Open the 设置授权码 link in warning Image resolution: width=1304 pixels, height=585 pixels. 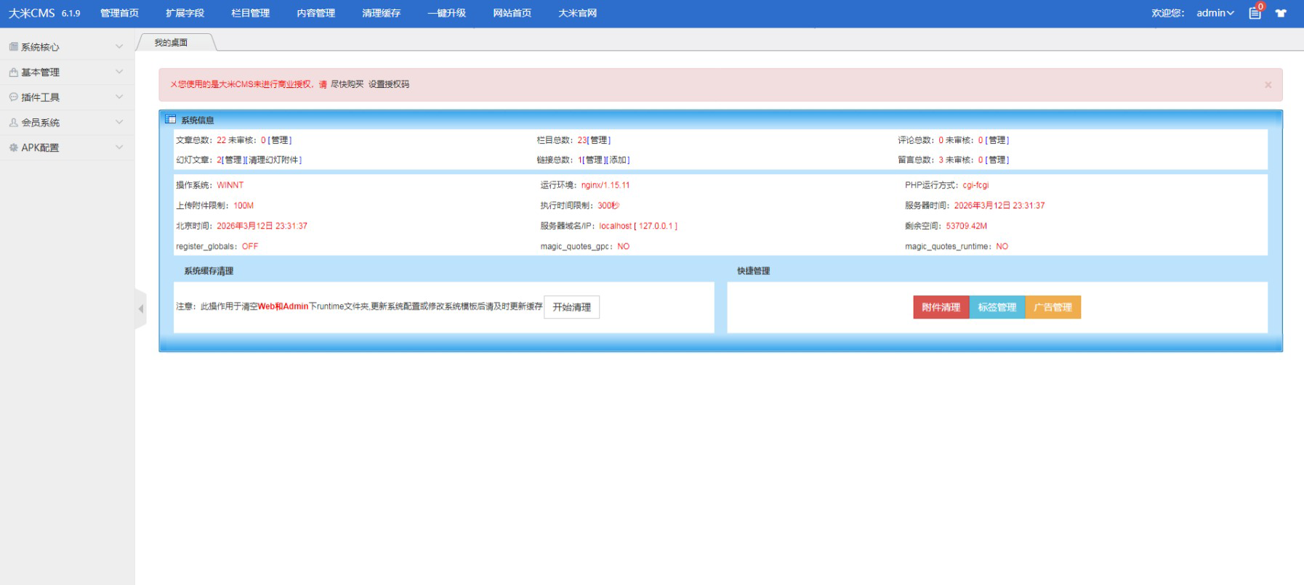pyautogui.click(x=388, y=84)
